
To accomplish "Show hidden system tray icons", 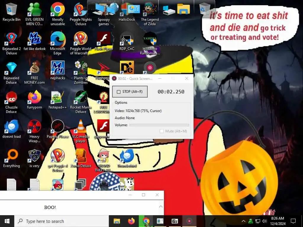I will pyautogui.click(x=244, y=221).
